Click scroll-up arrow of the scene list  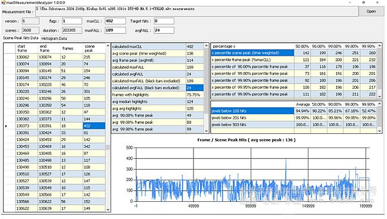click(108, 46)
